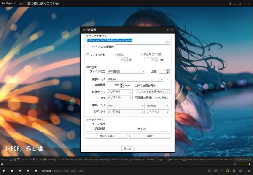Open the 映像コーデック dropdown showing MPEG-4
Image resolution: width=253 pixels, height=175 pixels.
point(135,79)
